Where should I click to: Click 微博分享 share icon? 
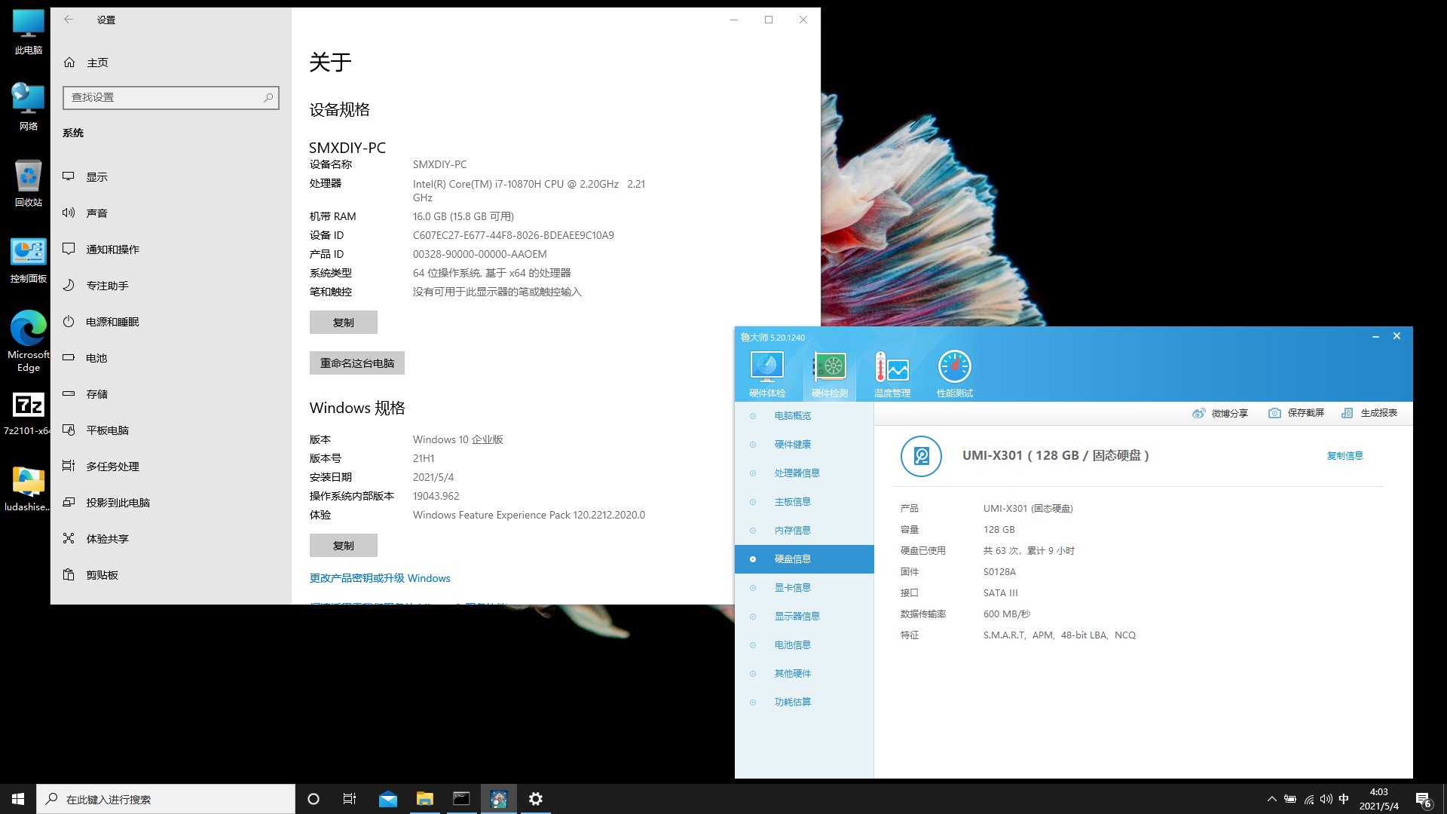point(1219,413)
